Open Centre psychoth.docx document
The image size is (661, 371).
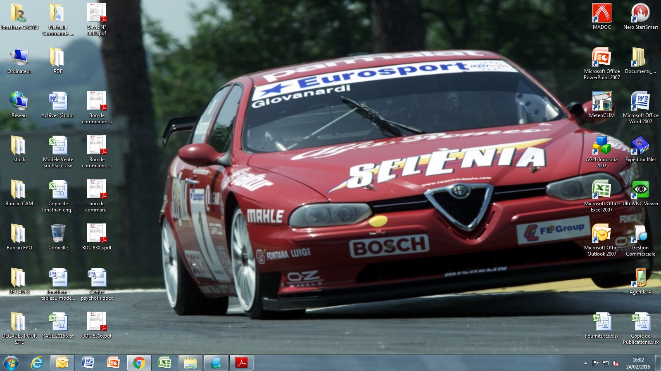pos(97,284)
